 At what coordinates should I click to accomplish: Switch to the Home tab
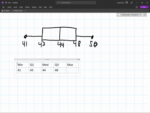click(9, 7)
